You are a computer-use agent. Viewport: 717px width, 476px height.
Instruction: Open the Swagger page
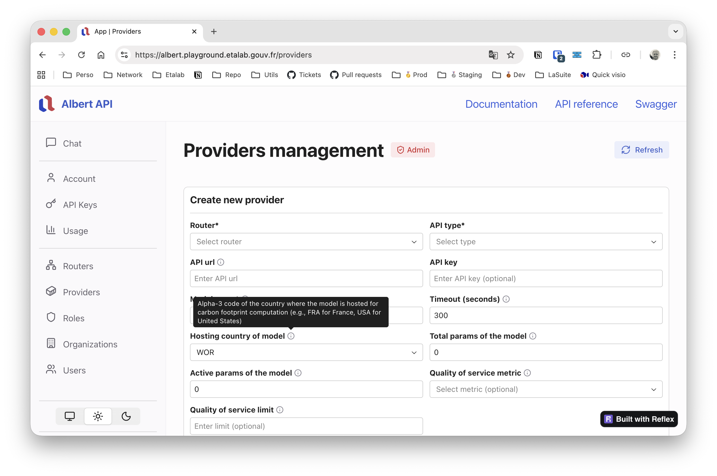(655, 104)
